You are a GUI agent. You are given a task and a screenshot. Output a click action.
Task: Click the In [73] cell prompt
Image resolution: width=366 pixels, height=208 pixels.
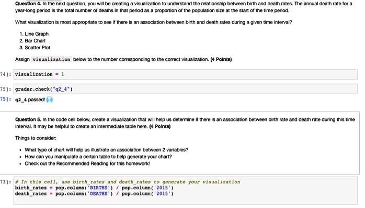(x=6, y=182)
